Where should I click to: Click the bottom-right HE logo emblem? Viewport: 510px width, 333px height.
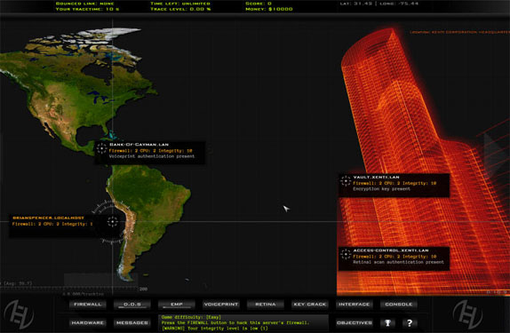point(467,314)
